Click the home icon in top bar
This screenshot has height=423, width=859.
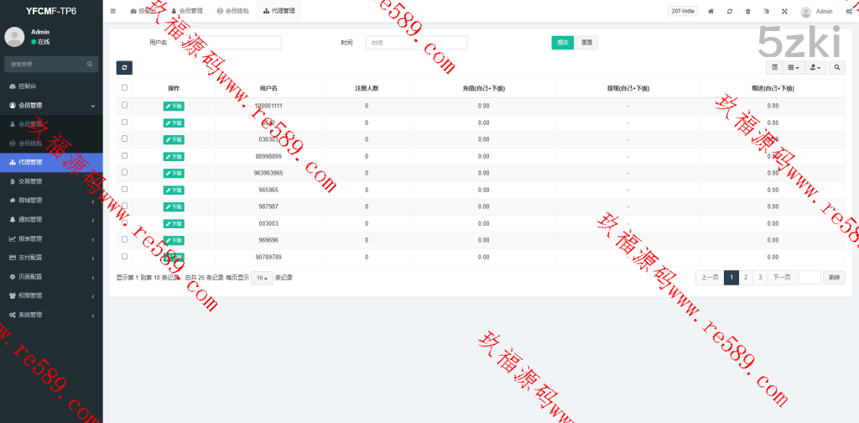pyautogui.click(x=711, y=11)
